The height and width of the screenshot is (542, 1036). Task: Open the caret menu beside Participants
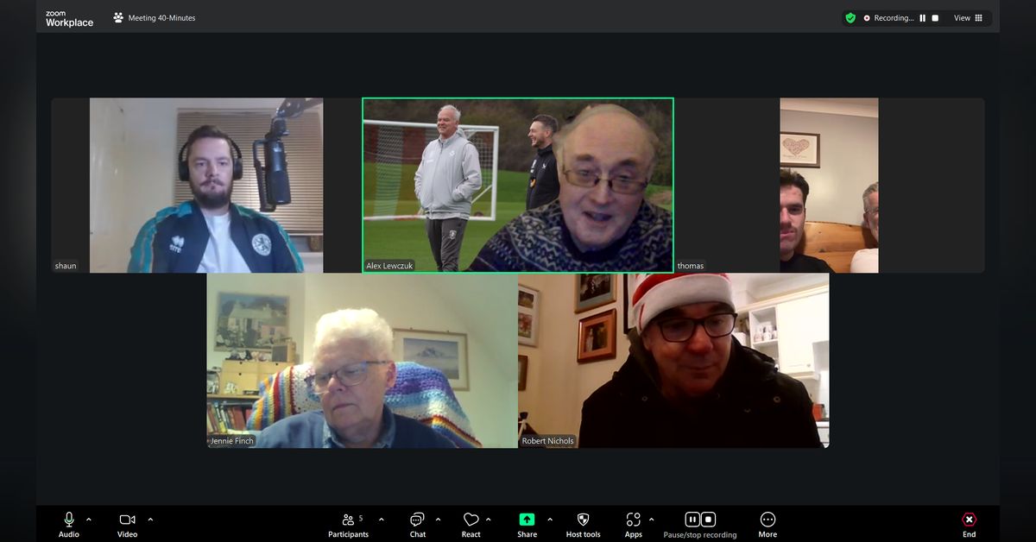tap(381, 520)
